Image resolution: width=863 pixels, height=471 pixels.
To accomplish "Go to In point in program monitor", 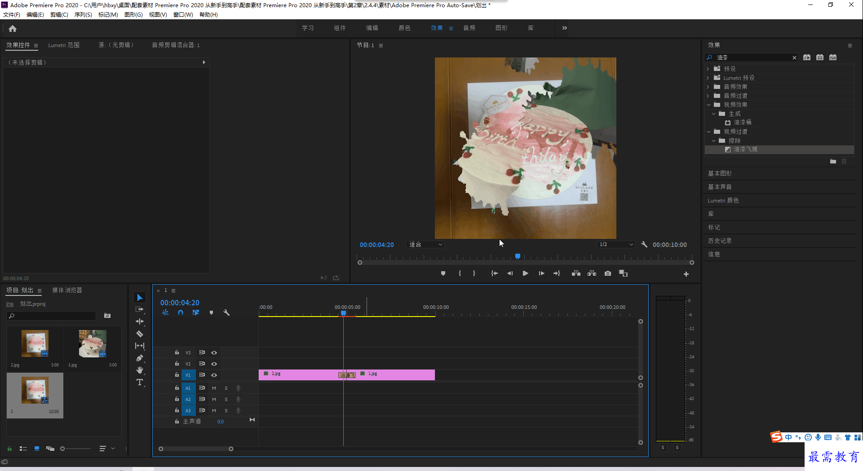I will [x=494, y=273].
